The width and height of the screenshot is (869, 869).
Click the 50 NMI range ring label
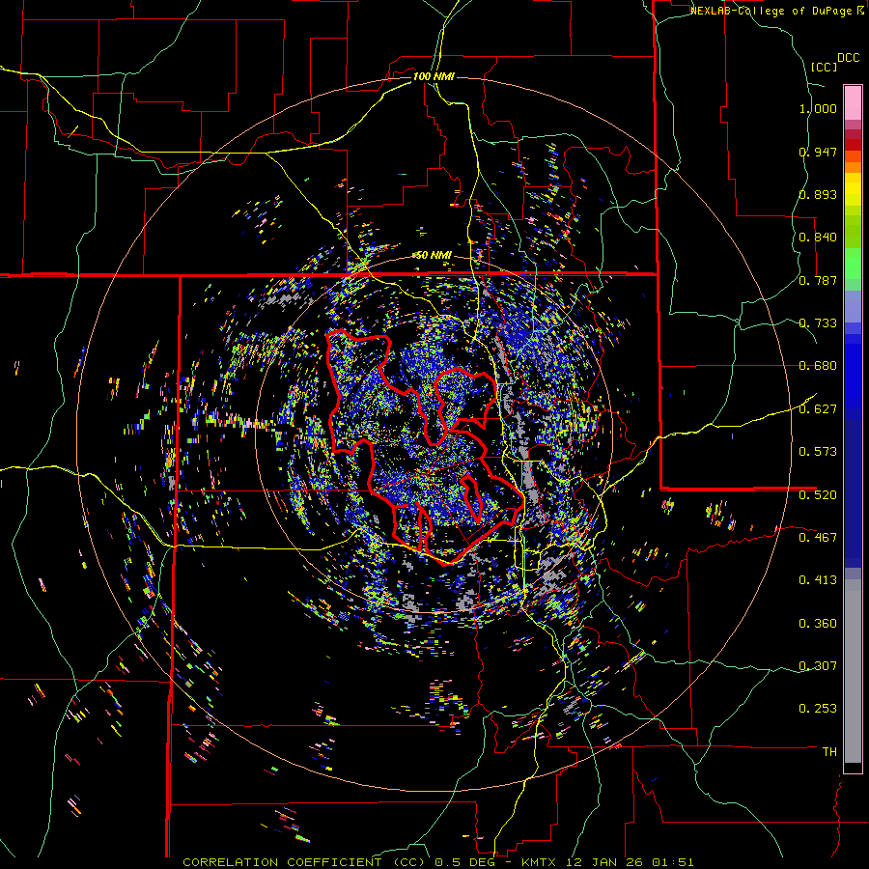(434, 255)
